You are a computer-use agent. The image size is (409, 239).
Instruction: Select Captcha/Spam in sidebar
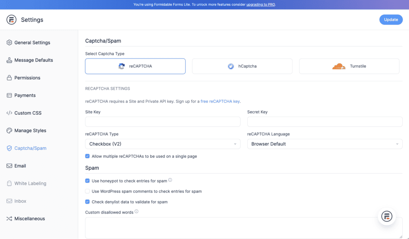tap(30, 148)
